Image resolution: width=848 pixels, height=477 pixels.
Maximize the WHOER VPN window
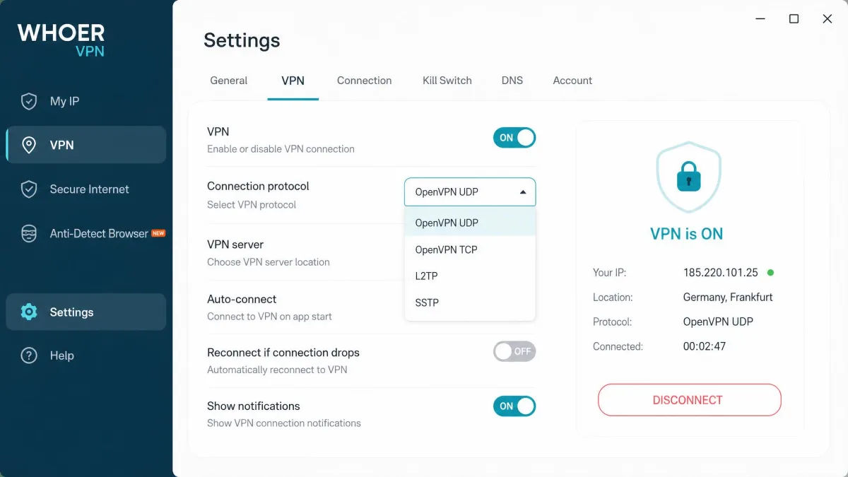coord(794,19)
